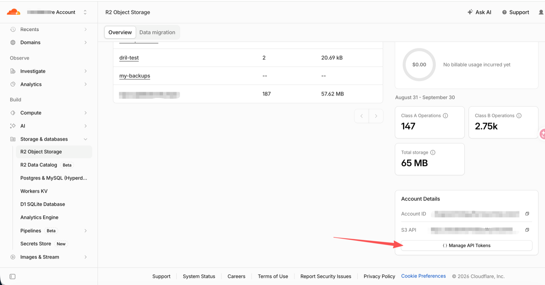Click Manage API Tokens button

[x=466, y=246]
